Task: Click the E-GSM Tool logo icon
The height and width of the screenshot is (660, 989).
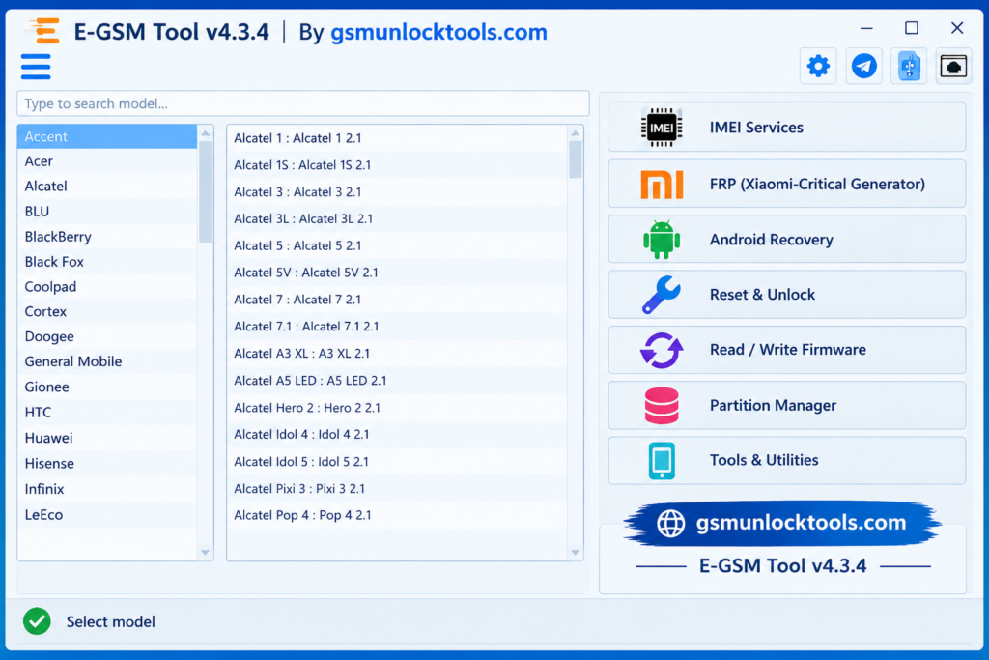Action: 43,31
